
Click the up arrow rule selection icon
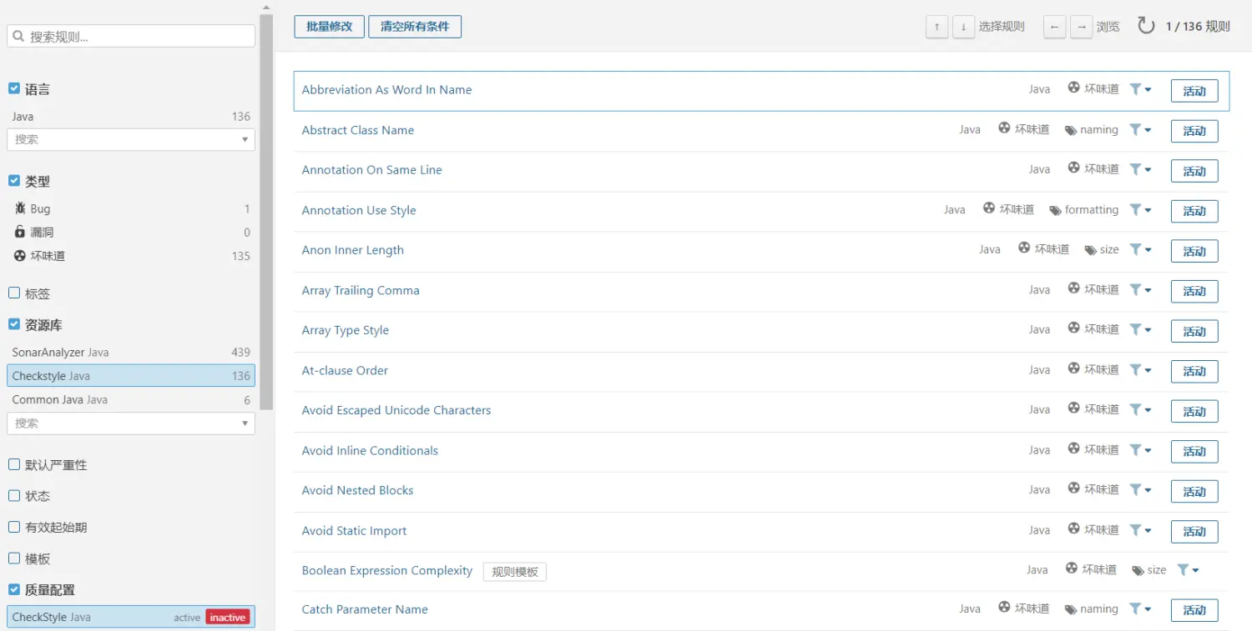(936, 26)
